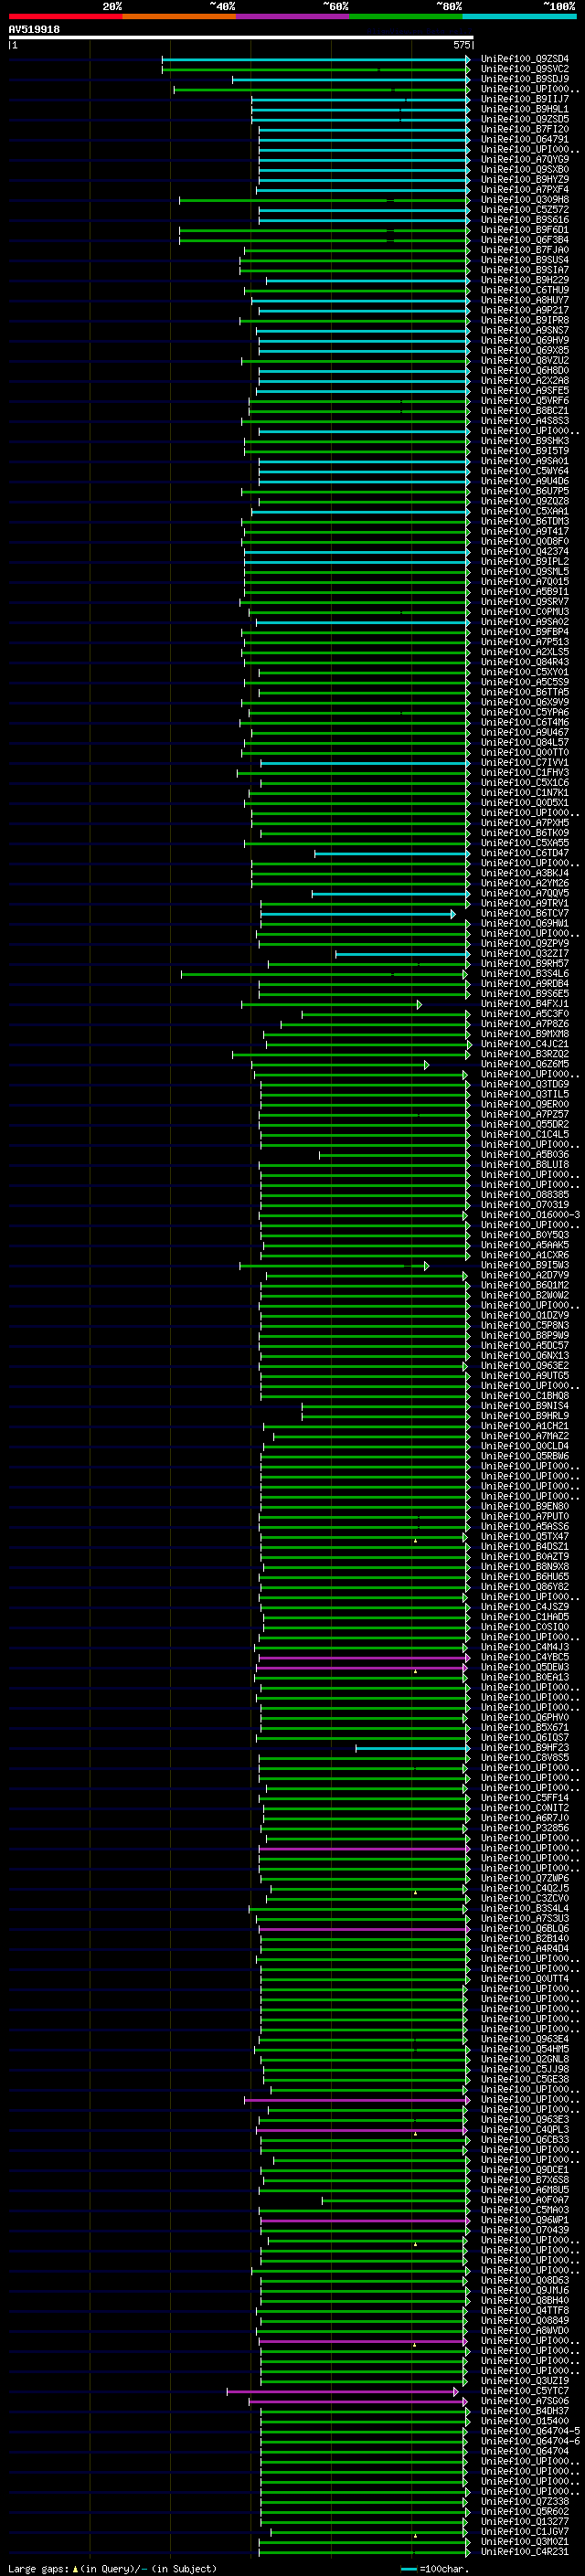Select UniRef100_B4FXJ1 label
The height and width of the screenshot is (2576, 585).
coord(524,1003)
